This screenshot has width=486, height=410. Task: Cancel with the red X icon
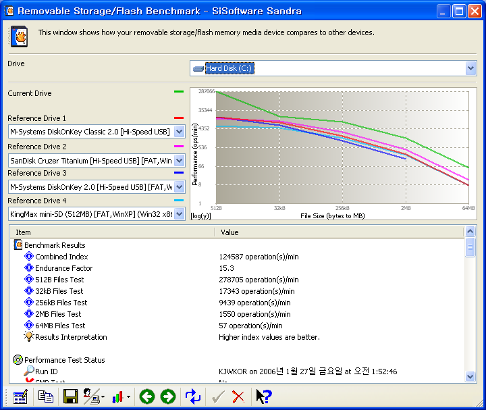tap(238, 396)
